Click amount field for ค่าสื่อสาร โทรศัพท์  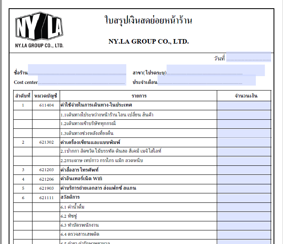(244, 170)
